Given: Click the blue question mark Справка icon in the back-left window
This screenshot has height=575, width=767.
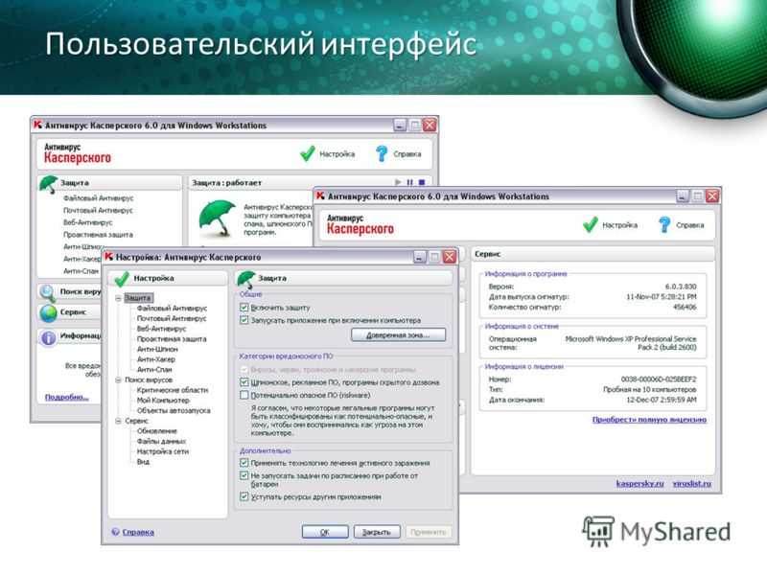Looking at the screenshot, I should [x=382, y=153].
